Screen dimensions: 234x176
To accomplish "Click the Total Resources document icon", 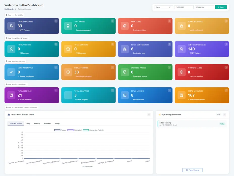I will click(182, 95).
